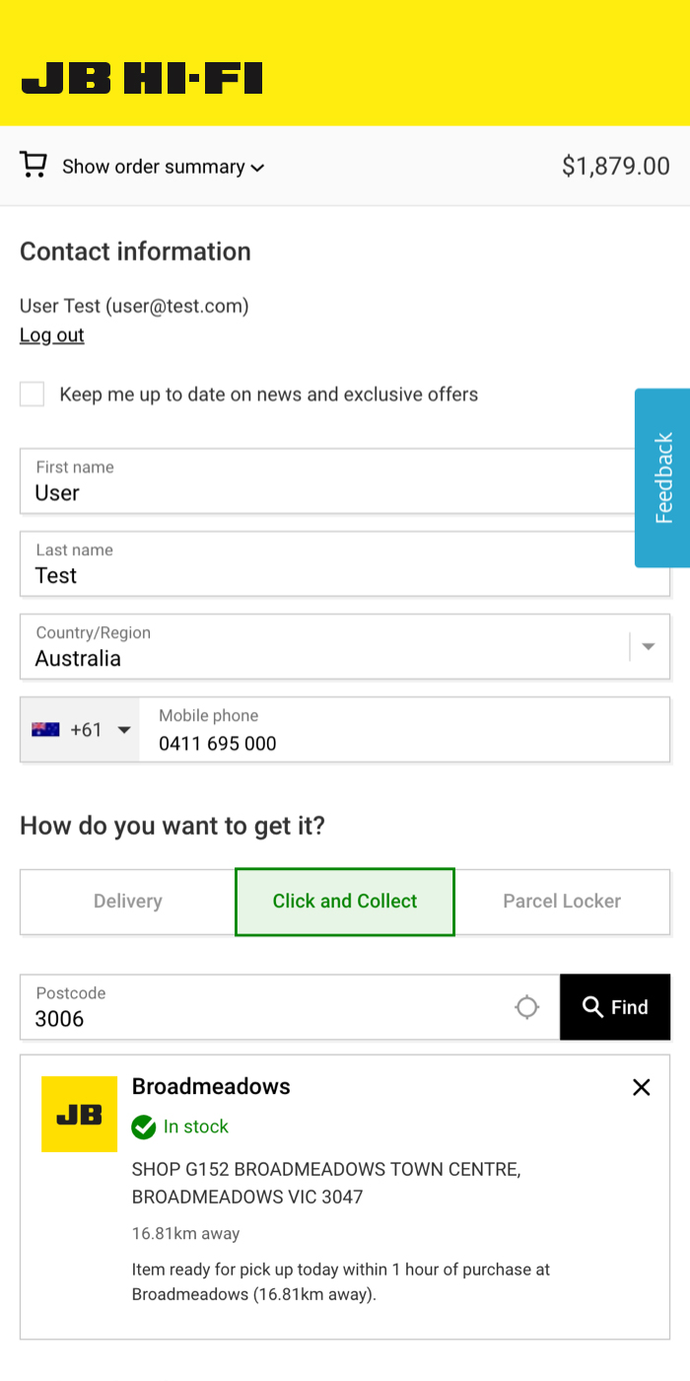Viewport: 690px width, 1381px height.
Task: Click the JB HI-FI logo
Action: (142, 78)
